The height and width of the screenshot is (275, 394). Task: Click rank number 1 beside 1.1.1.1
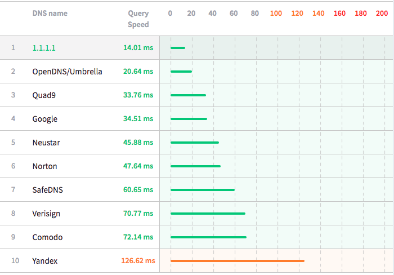(13, 47)
